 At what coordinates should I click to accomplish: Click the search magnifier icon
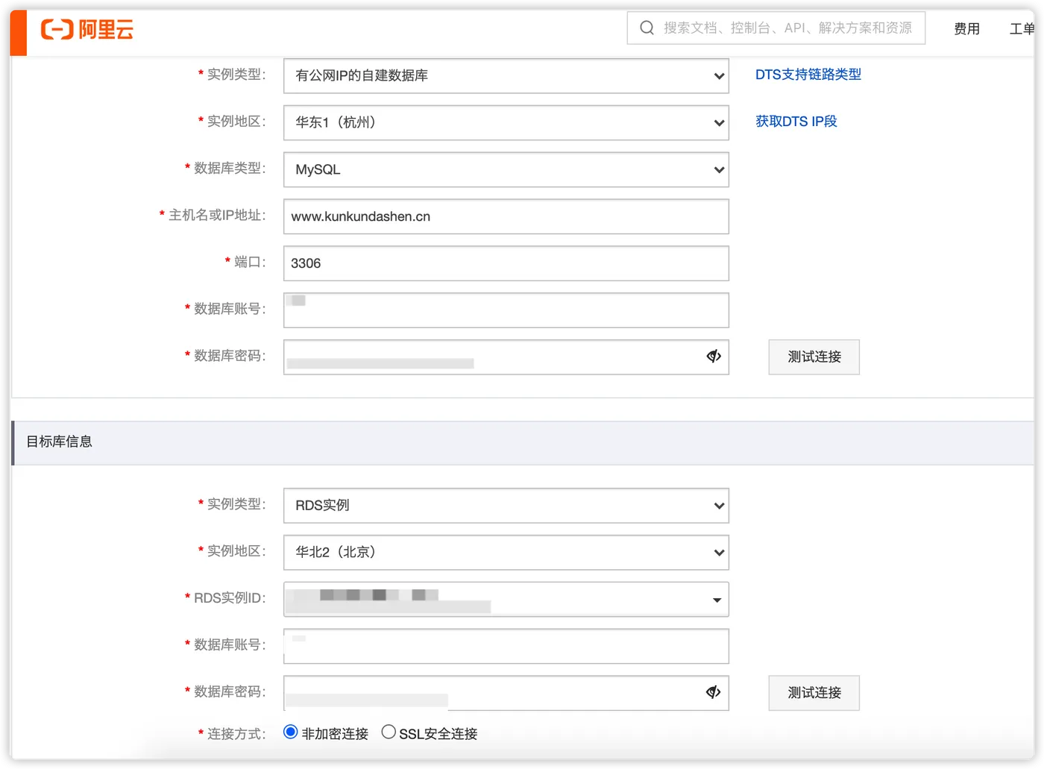647,28
